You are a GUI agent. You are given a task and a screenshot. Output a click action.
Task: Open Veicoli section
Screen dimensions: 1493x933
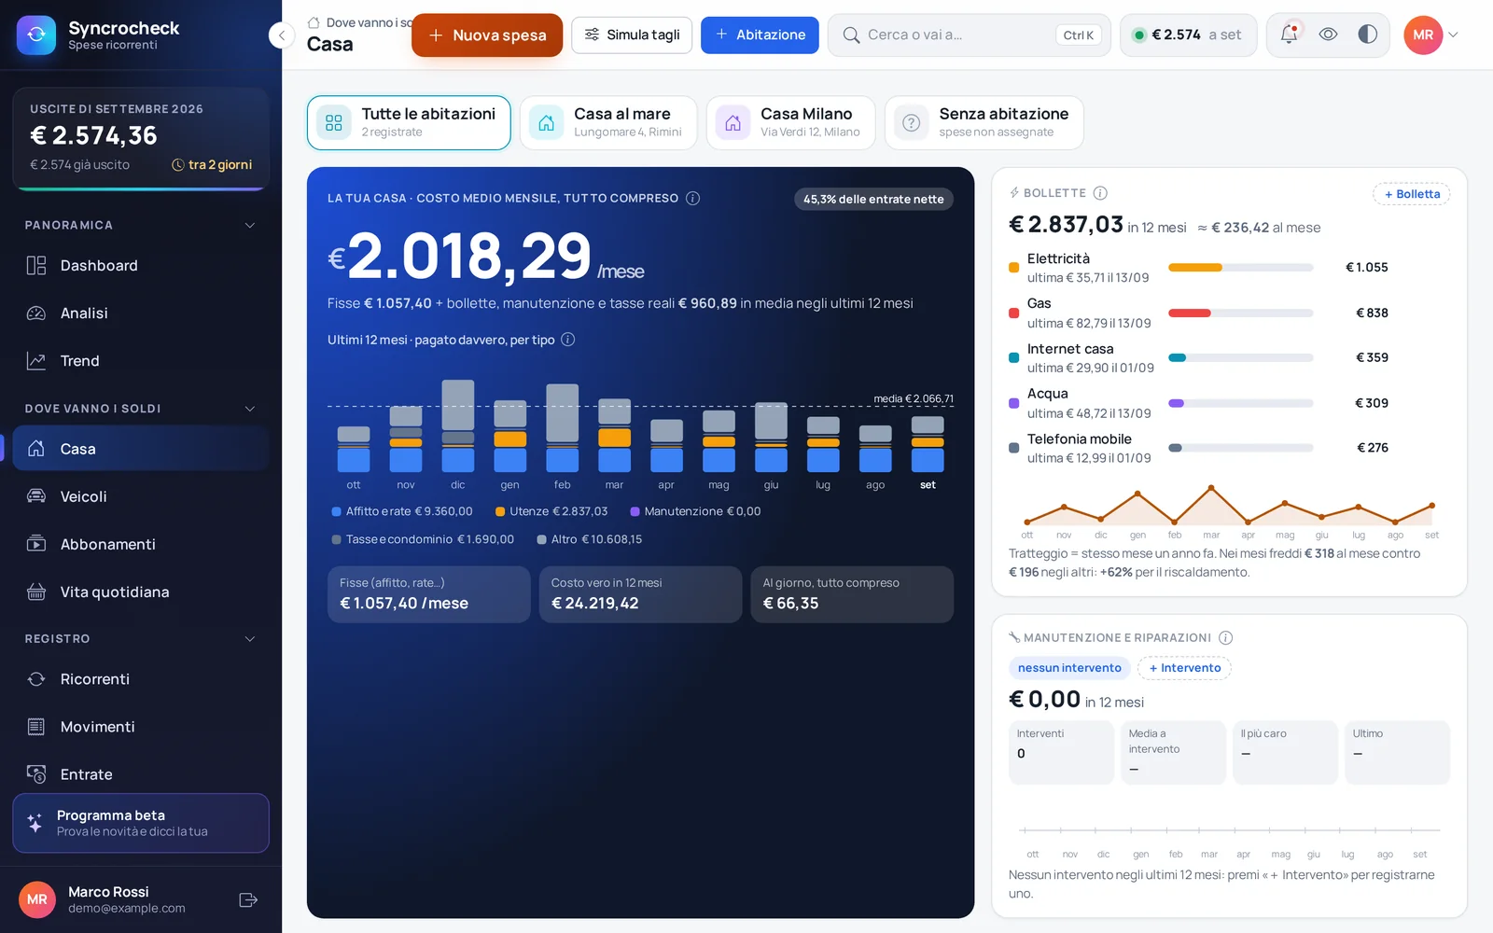[x=141, y=496]
